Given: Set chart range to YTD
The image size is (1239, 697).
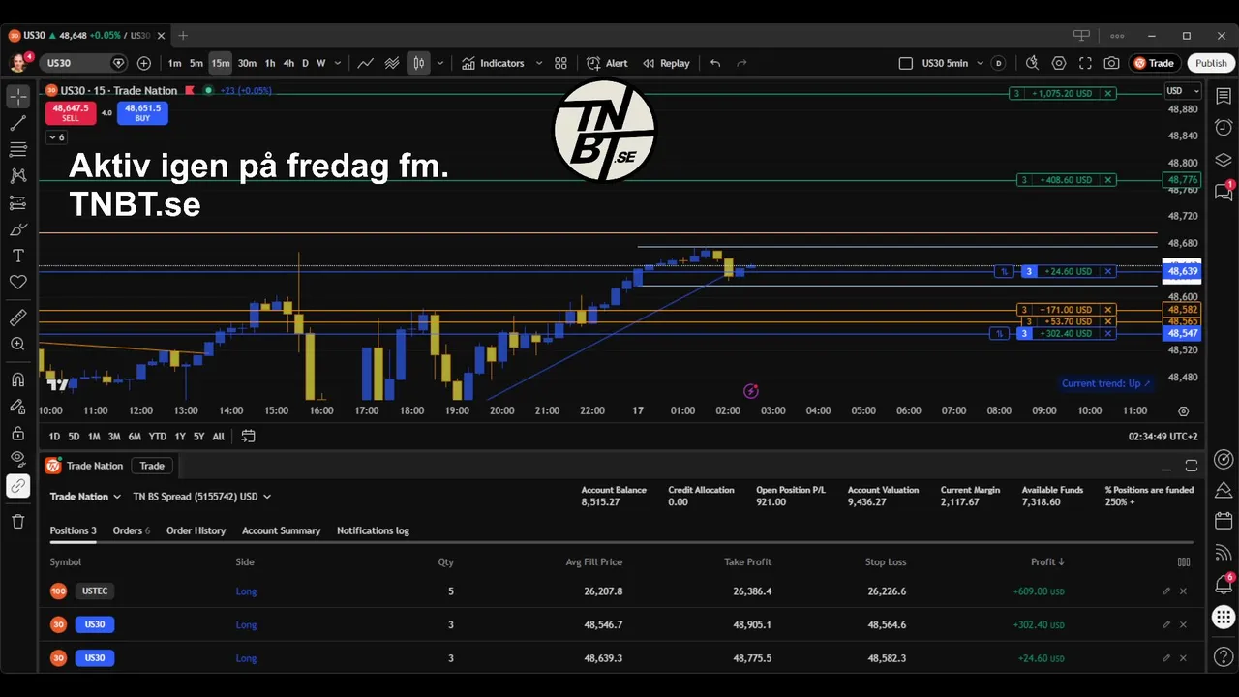Looking at the screenshot, I should pyautogui.click(x=157, y=437).
